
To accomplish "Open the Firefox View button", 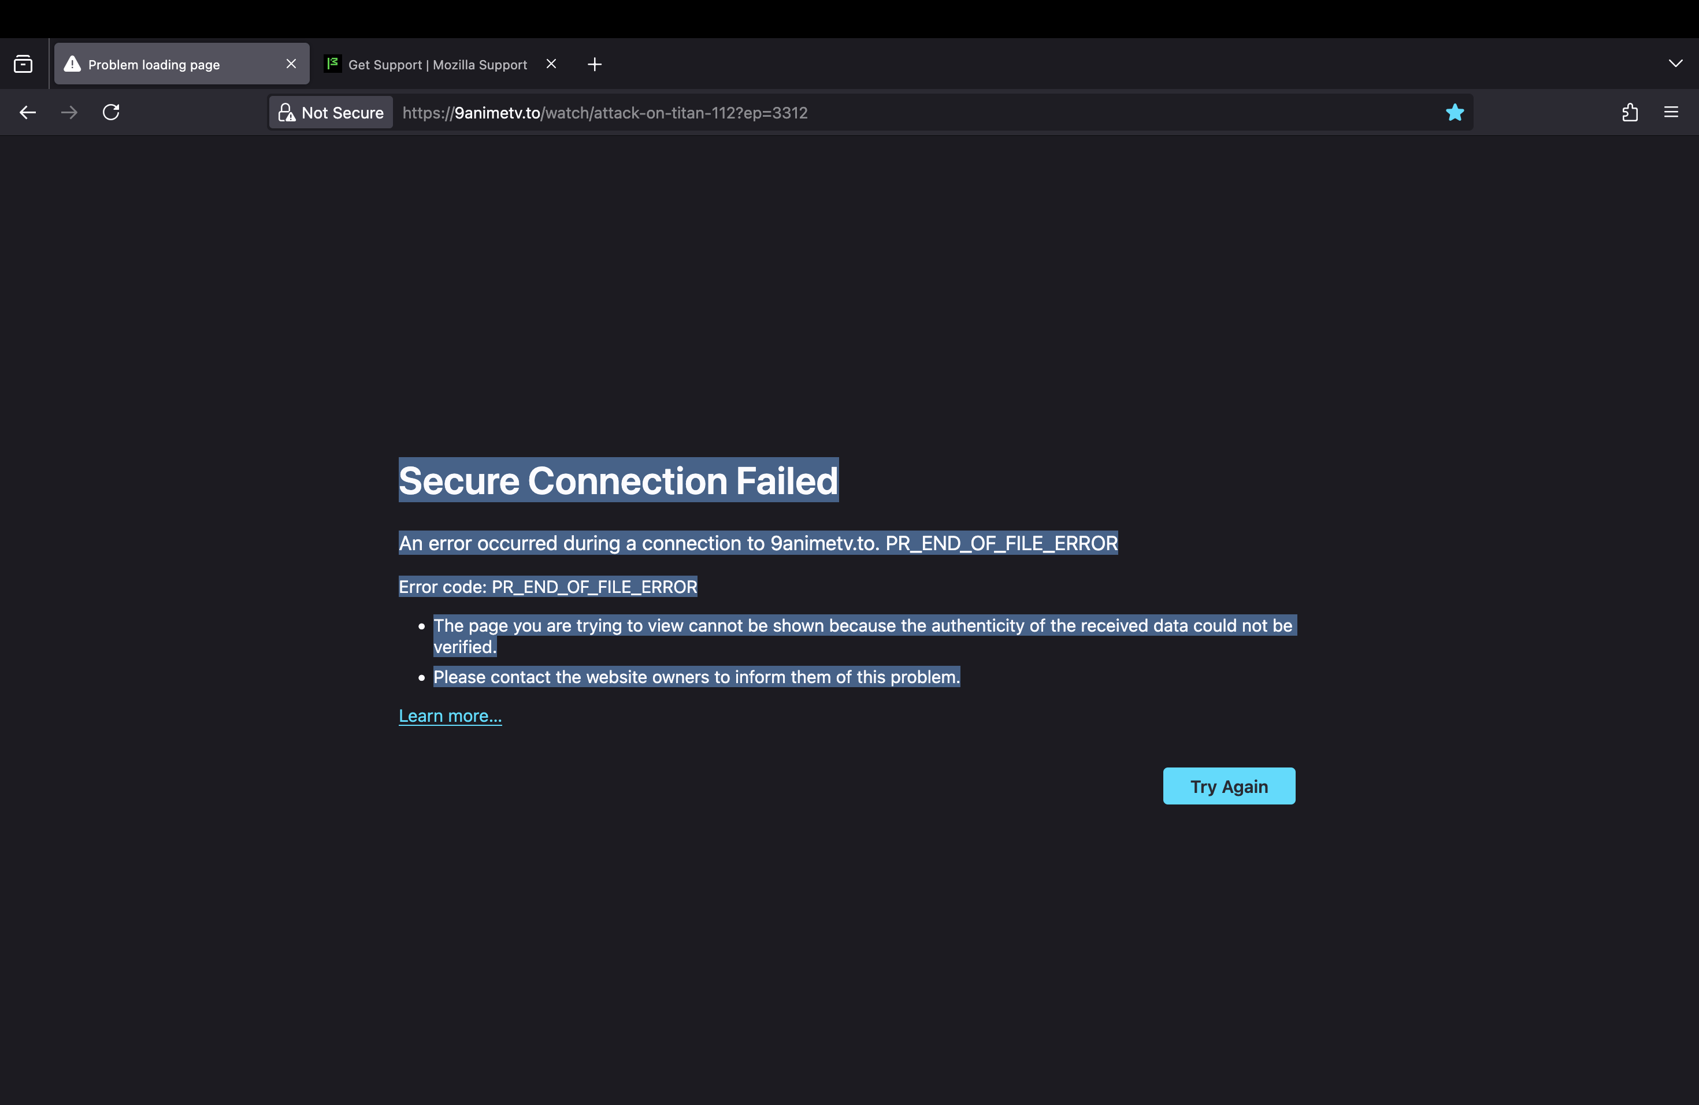I will click(x=23, y=64).
